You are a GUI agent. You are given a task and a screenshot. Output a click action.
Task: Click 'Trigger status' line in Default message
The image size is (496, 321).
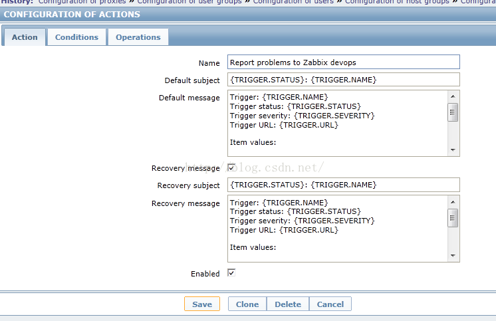(x=295, y=106)
